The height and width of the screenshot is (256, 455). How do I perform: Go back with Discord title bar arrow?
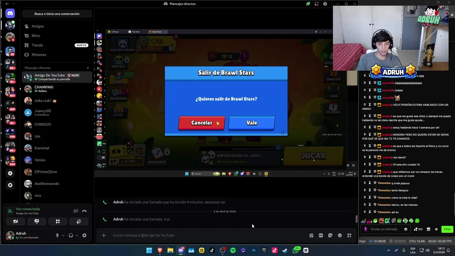[7, 4]
